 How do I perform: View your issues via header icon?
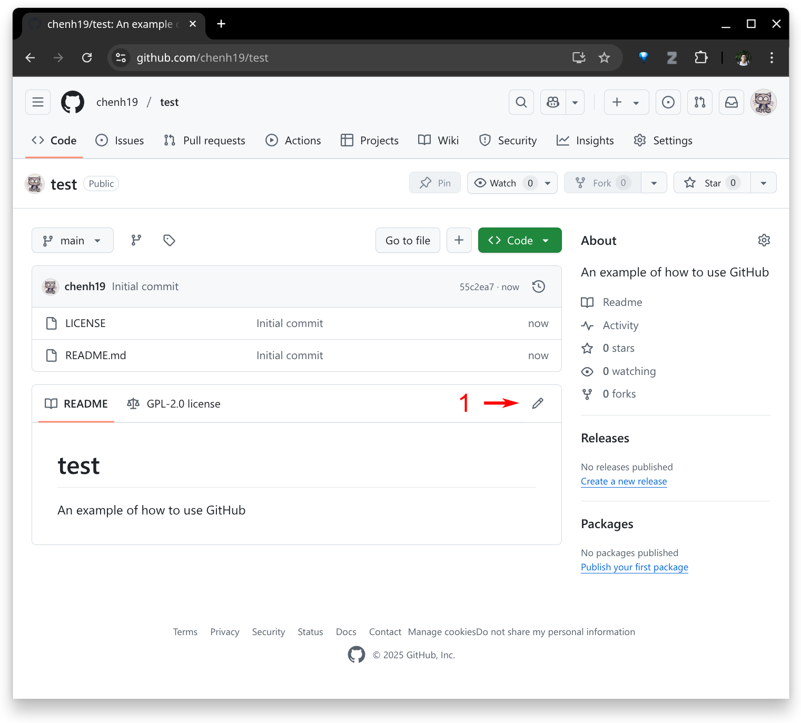click(x=668, y=102)
